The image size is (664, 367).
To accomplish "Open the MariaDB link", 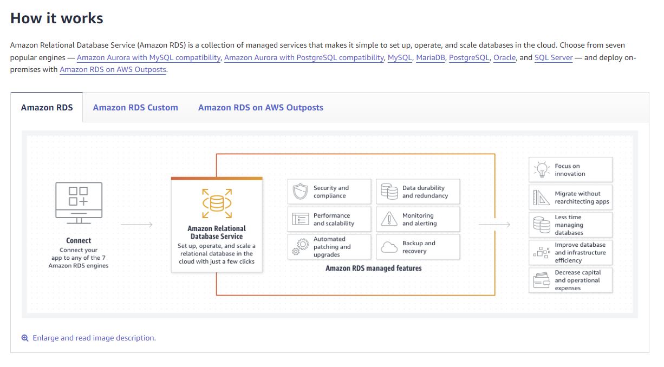I will coord(431,57).
